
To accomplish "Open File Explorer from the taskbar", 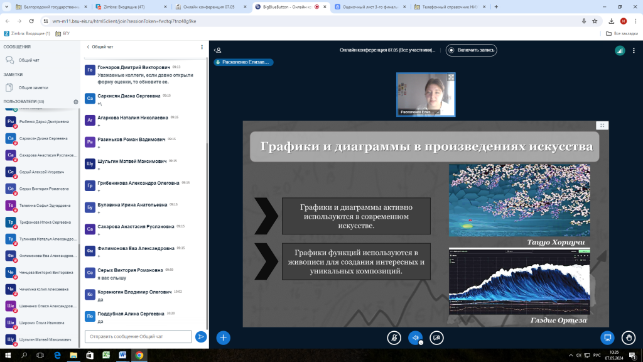I will 73,356.
